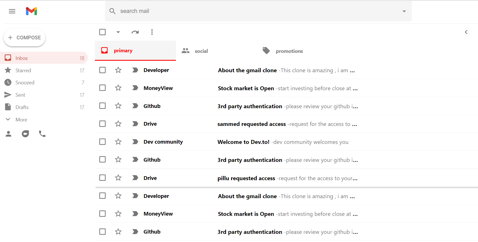Screen dimensions: 478x242
Task: Click the left chevron pagination arrow
Action: [x=466, y=32]
